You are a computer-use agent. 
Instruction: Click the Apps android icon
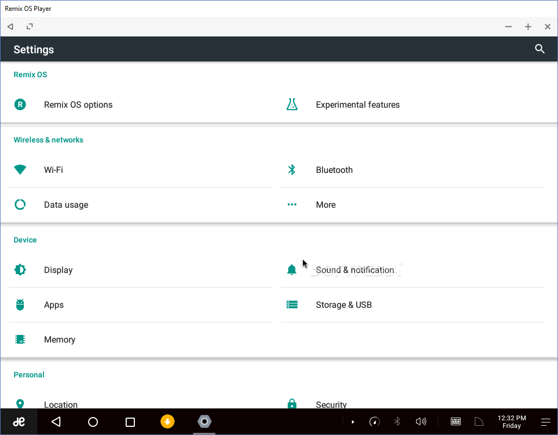coord(20,305)
